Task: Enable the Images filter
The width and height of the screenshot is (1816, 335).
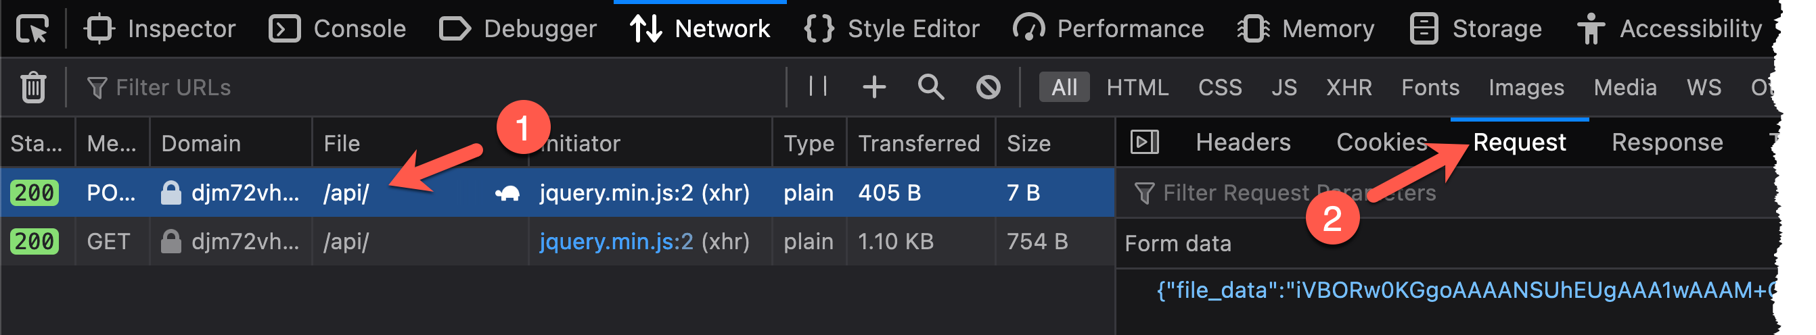Action: (x=1526, y=87)
